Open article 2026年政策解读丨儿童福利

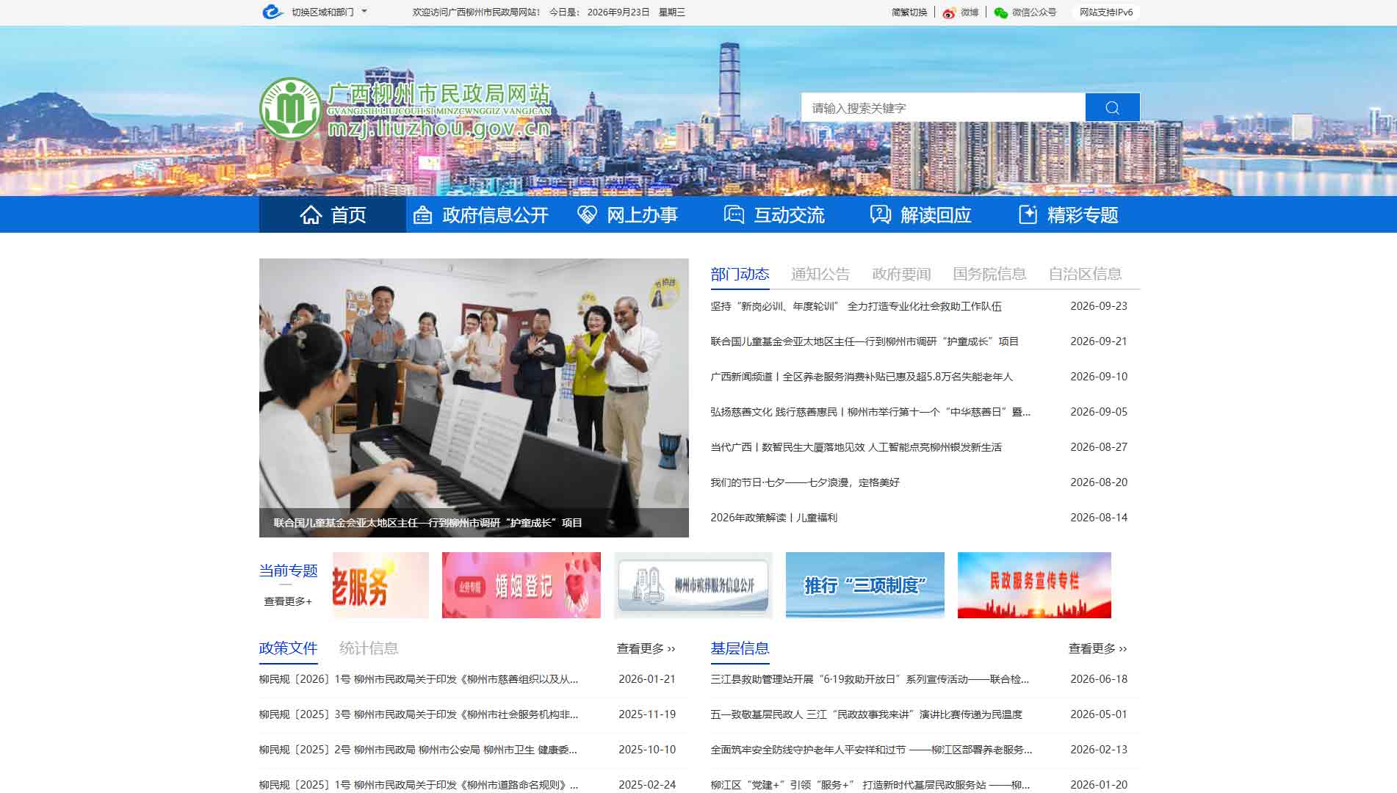tap(773, 518)
